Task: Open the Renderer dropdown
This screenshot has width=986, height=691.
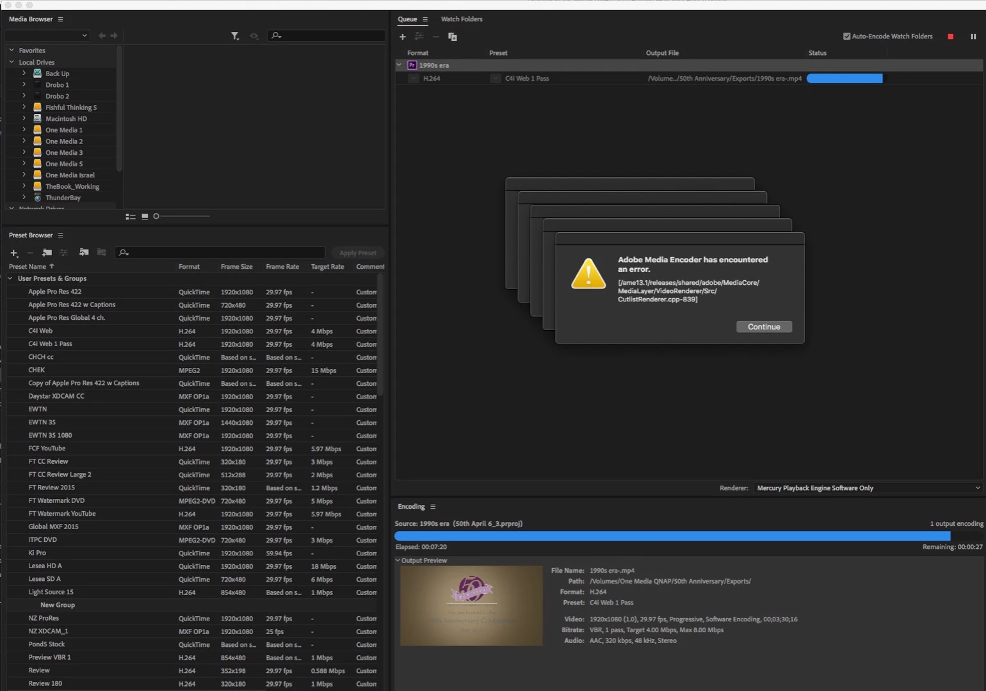Action: 868,488
